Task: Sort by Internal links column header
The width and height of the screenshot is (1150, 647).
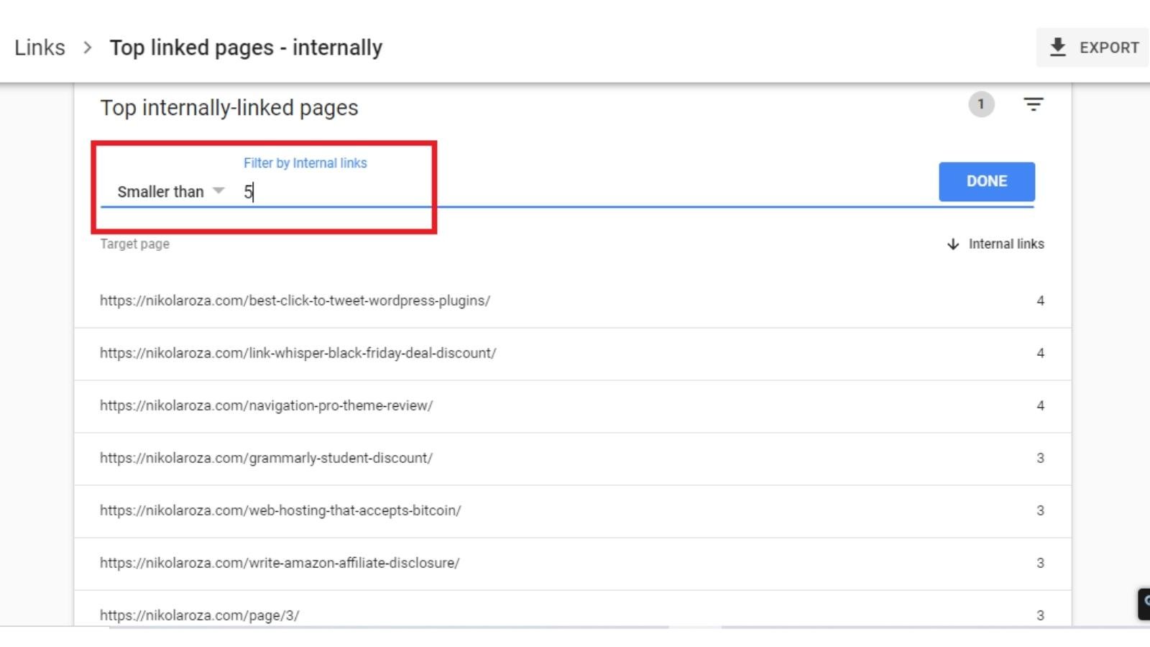Action: point(1006,244)
